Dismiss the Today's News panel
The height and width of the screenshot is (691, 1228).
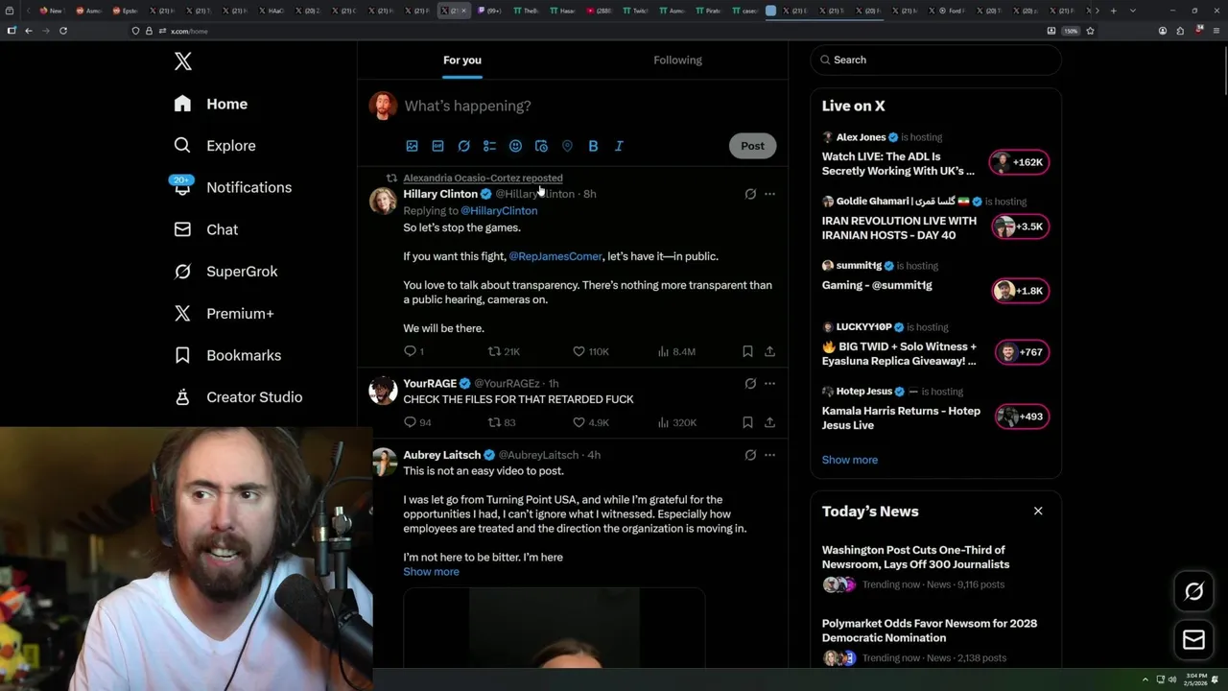click(1038, 511)
